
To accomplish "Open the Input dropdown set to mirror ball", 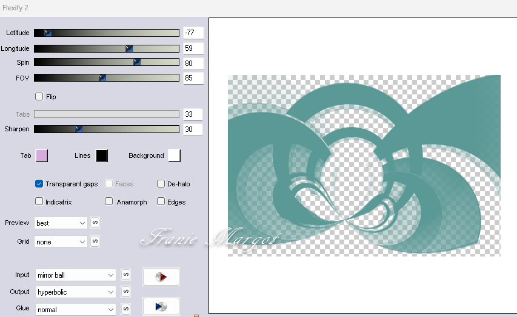I will (x=76, y=275).
